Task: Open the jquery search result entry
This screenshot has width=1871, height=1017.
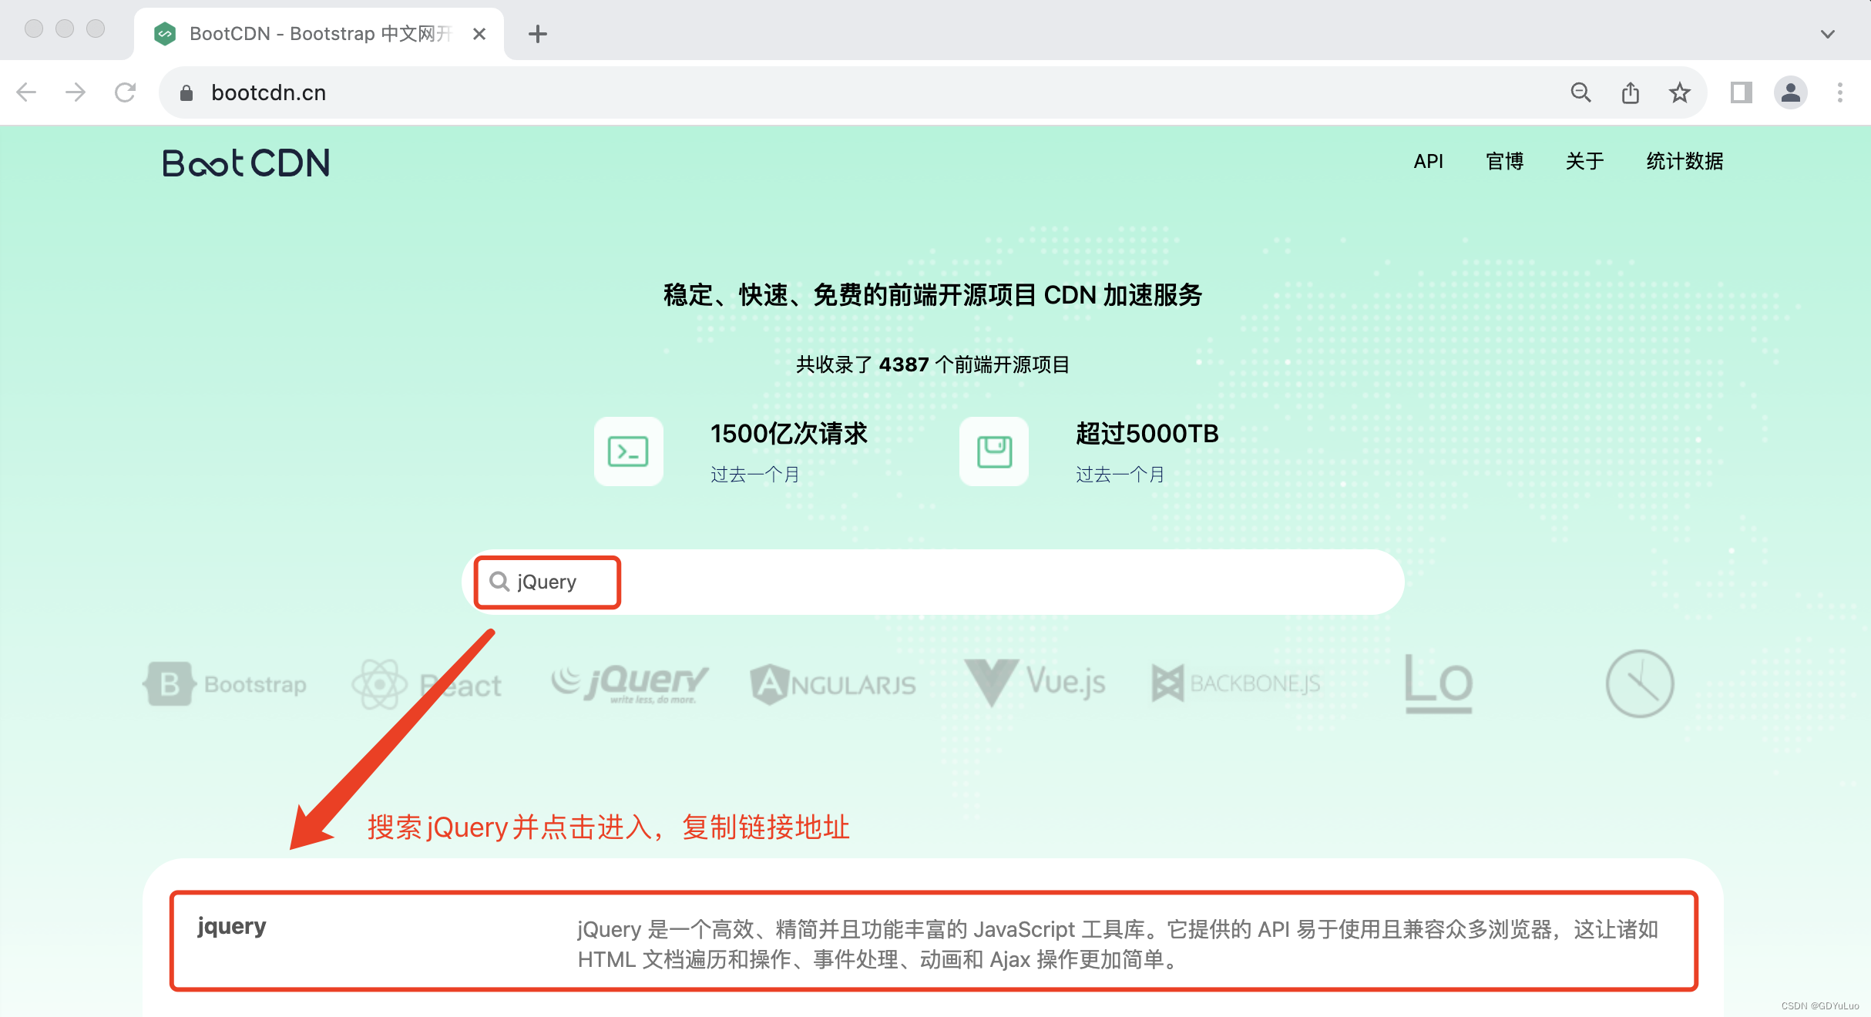Action: [231, 926]
